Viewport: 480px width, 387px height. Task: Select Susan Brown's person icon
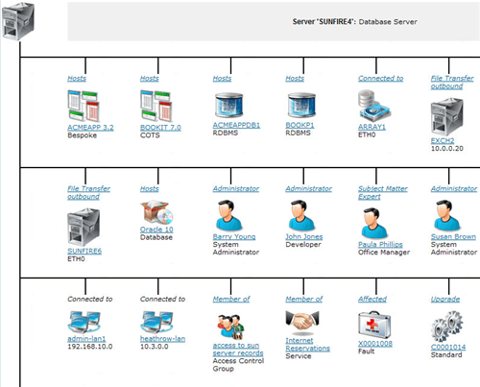coord(446,215)
